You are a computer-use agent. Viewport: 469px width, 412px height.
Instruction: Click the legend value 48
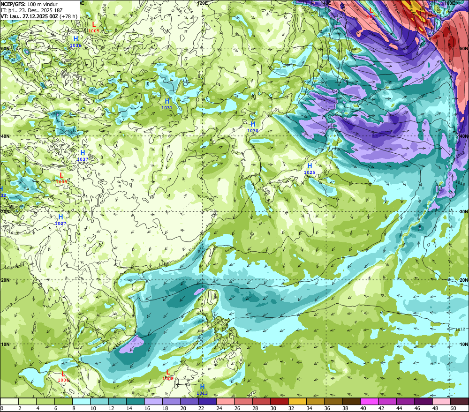tap(436, 408)
